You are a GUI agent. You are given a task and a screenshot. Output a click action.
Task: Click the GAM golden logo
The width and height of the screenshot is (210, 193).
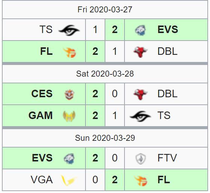[69, 116]
